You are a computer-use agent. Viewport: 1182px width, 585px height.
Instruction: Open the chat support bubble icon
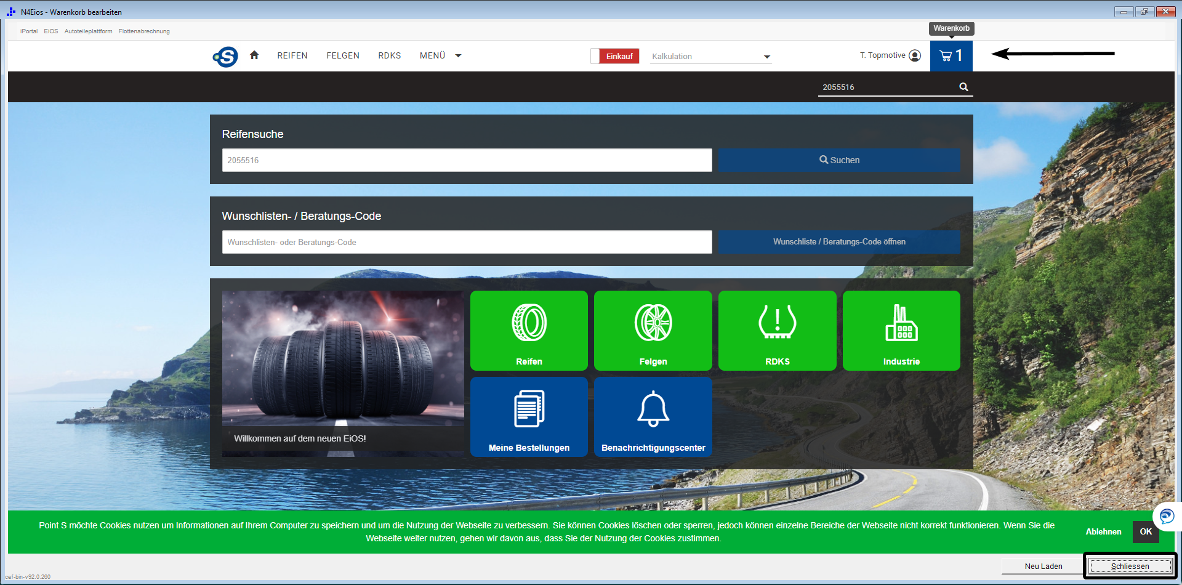[1167, 516]
